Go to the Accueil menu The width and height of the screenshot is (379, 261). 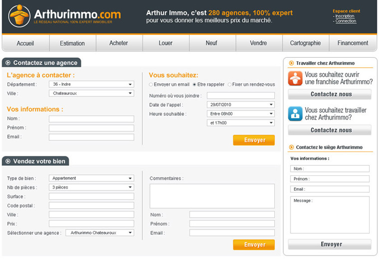25,43
